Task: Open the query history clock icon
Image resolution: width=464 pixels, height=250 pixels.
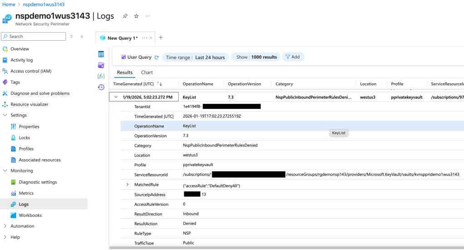Action: 101,87
